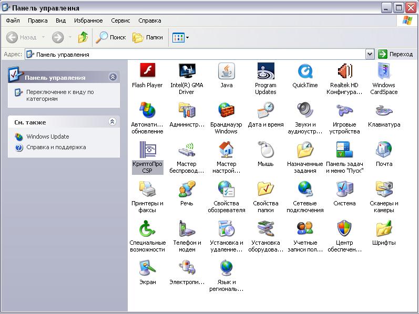The height and width of the screenshot is (314, 419).
Task: Open the Избранное menu
Action: (88, 20)
